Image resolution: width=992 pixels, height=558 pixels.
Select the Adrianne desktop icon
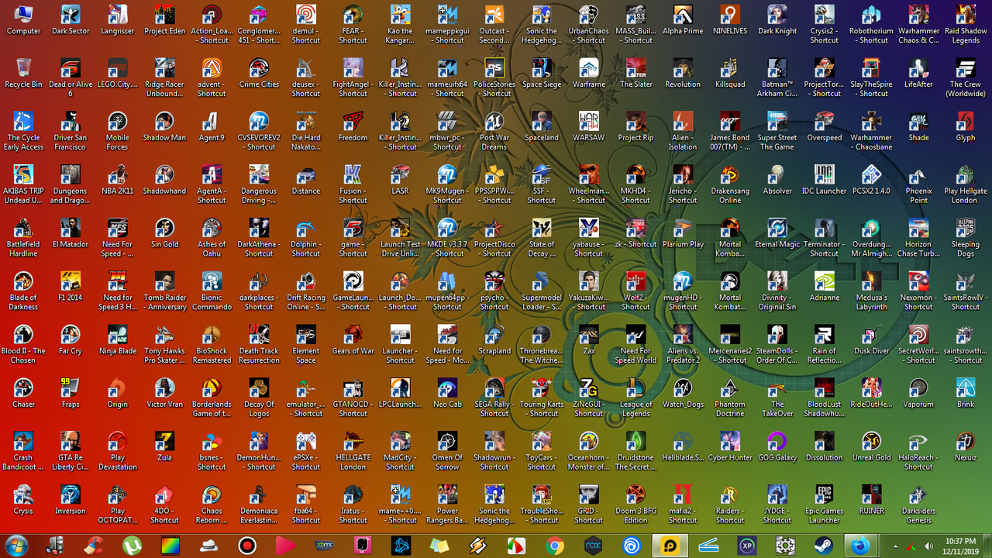click(x=824, y=287)
